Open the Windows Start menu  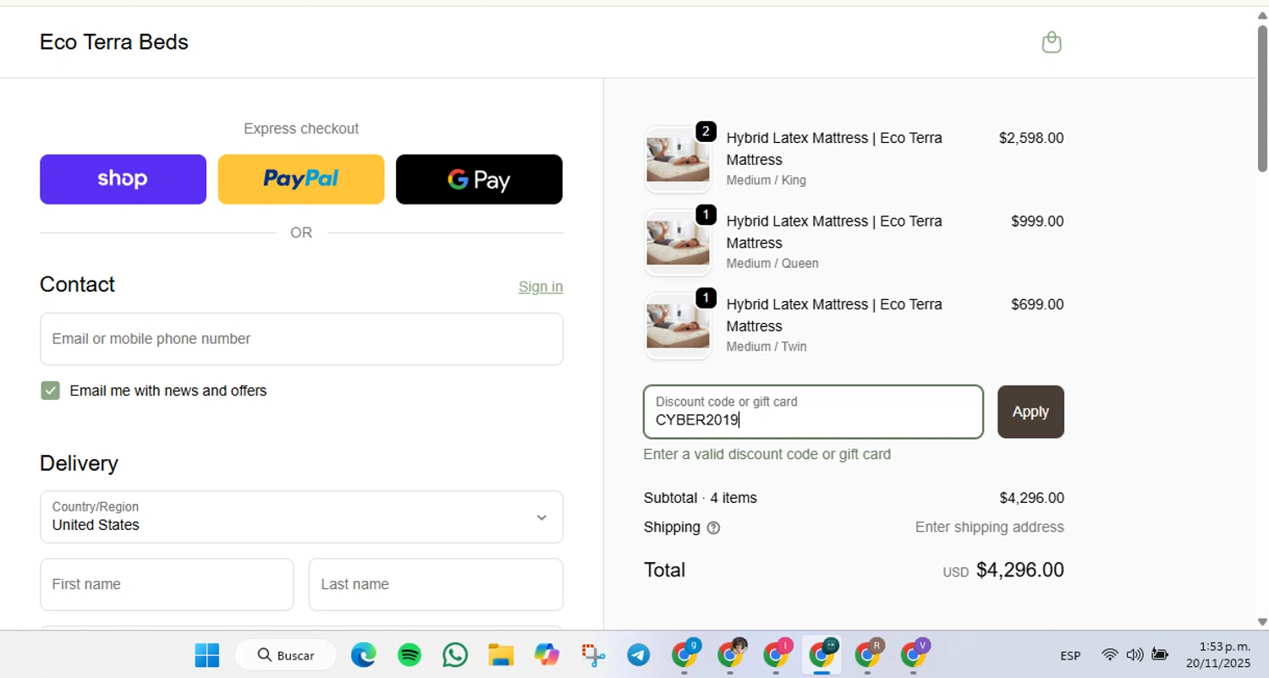click(x=206, y=655)
